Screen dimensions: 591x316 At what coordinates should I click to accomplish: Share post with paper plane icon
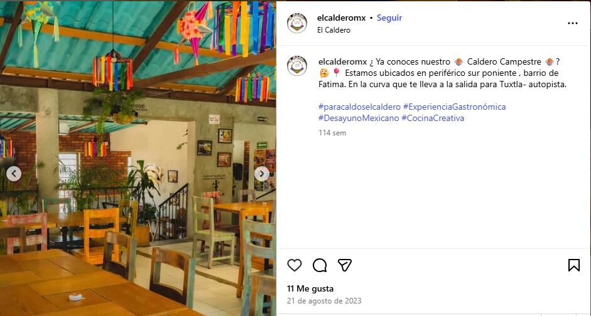345,265
